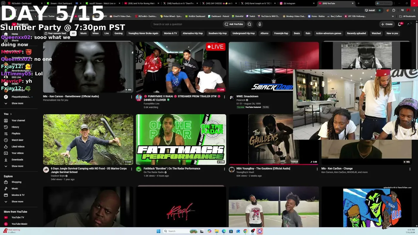Open Microsoft Edge from the taskbar

224,231
